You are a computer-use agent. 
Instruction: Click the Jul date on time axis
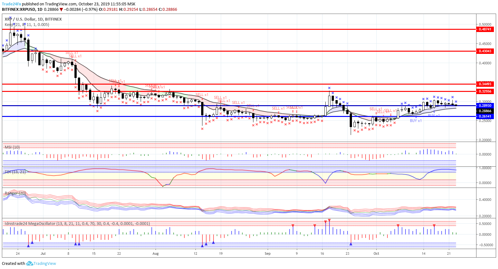pyautogui.click(x=43, y=253)
